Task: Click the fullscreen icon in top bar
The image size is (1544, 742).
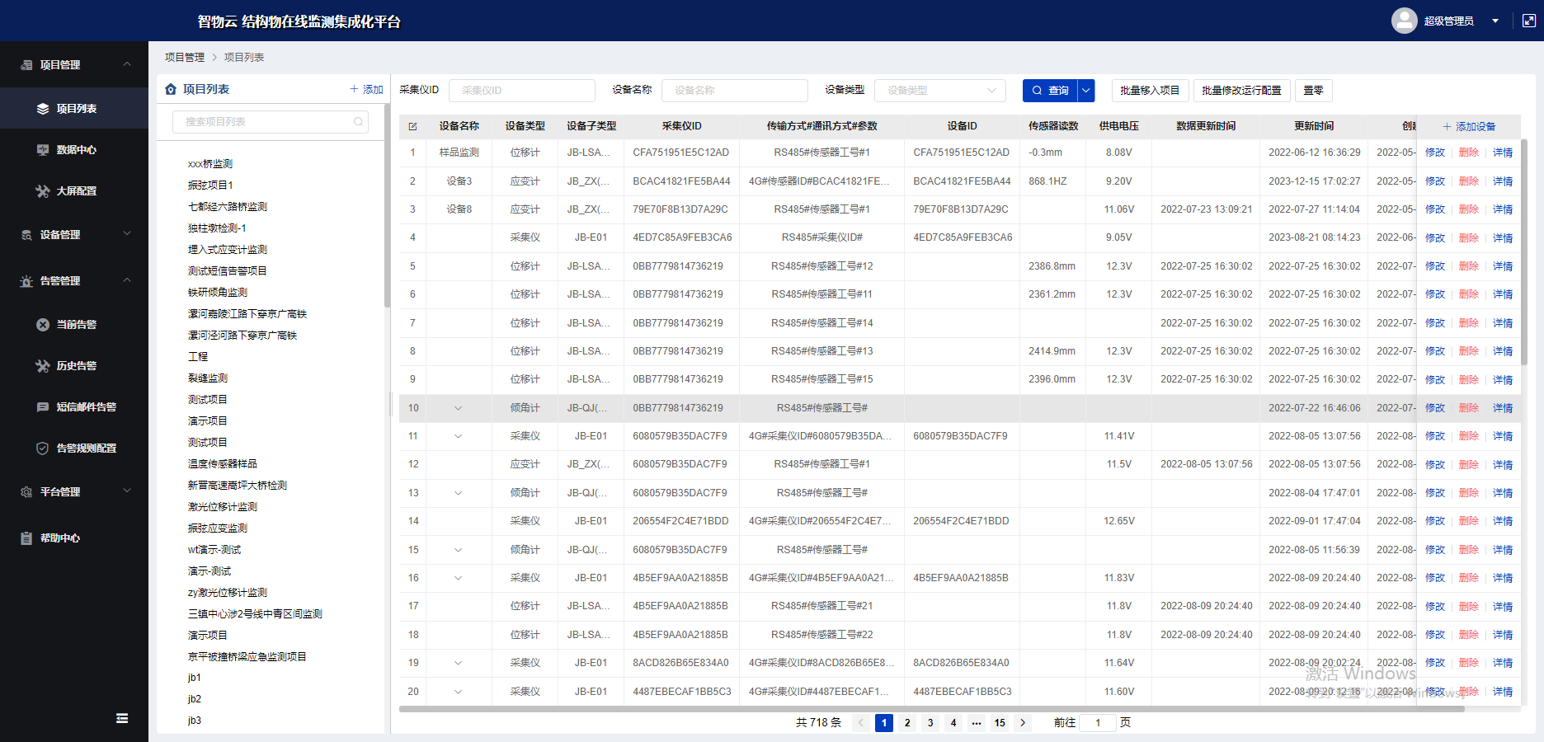Action: click(1528, 21)
